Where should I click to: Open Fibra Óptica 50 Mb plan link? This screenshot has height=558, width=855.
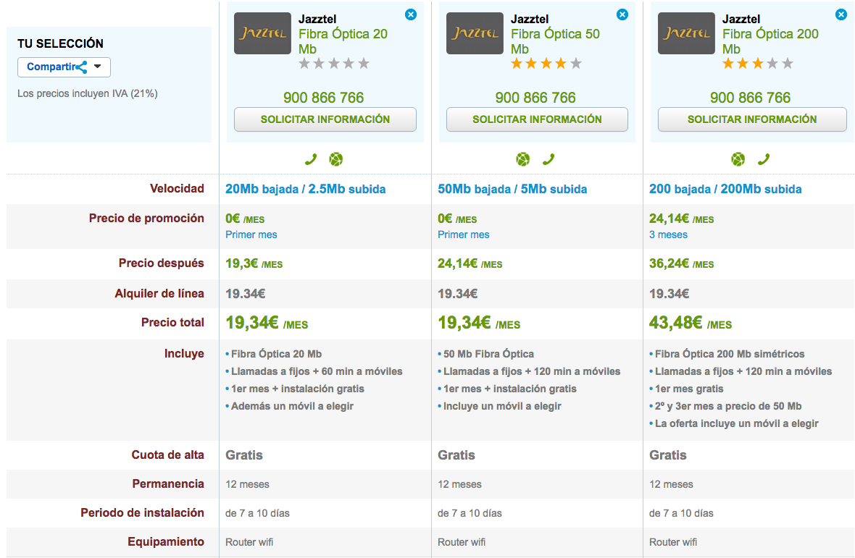click(x=555, y=41)
